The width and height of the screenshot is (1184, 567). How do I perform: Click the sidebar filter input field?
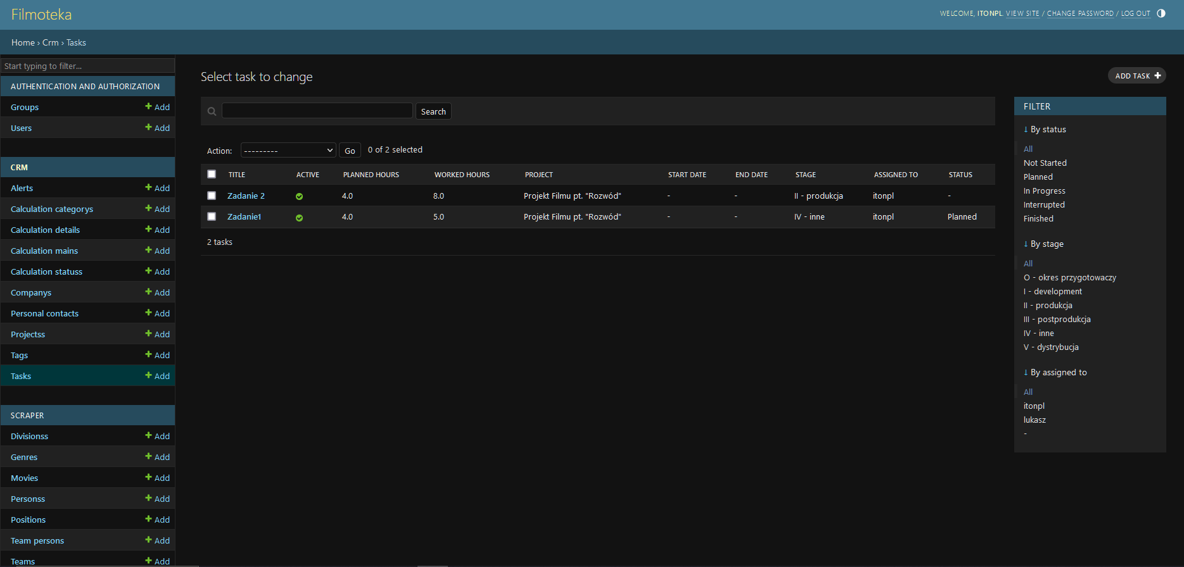(87, 66)
